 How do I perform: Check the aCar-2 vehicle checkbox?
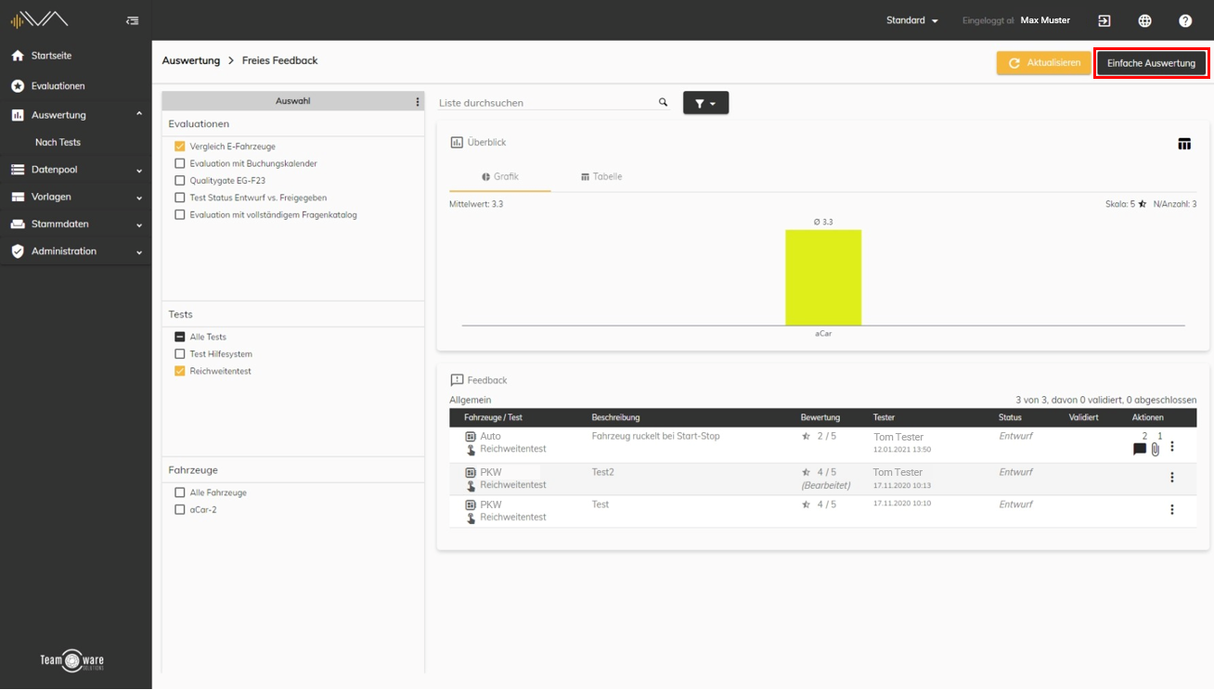click(180, 510)
